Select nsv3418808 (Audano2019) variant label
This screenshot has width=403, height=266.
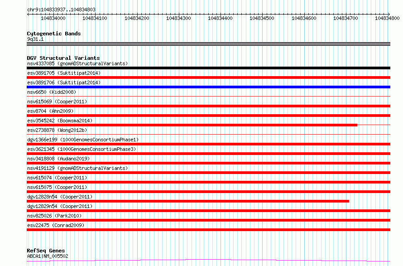(58, 159)
